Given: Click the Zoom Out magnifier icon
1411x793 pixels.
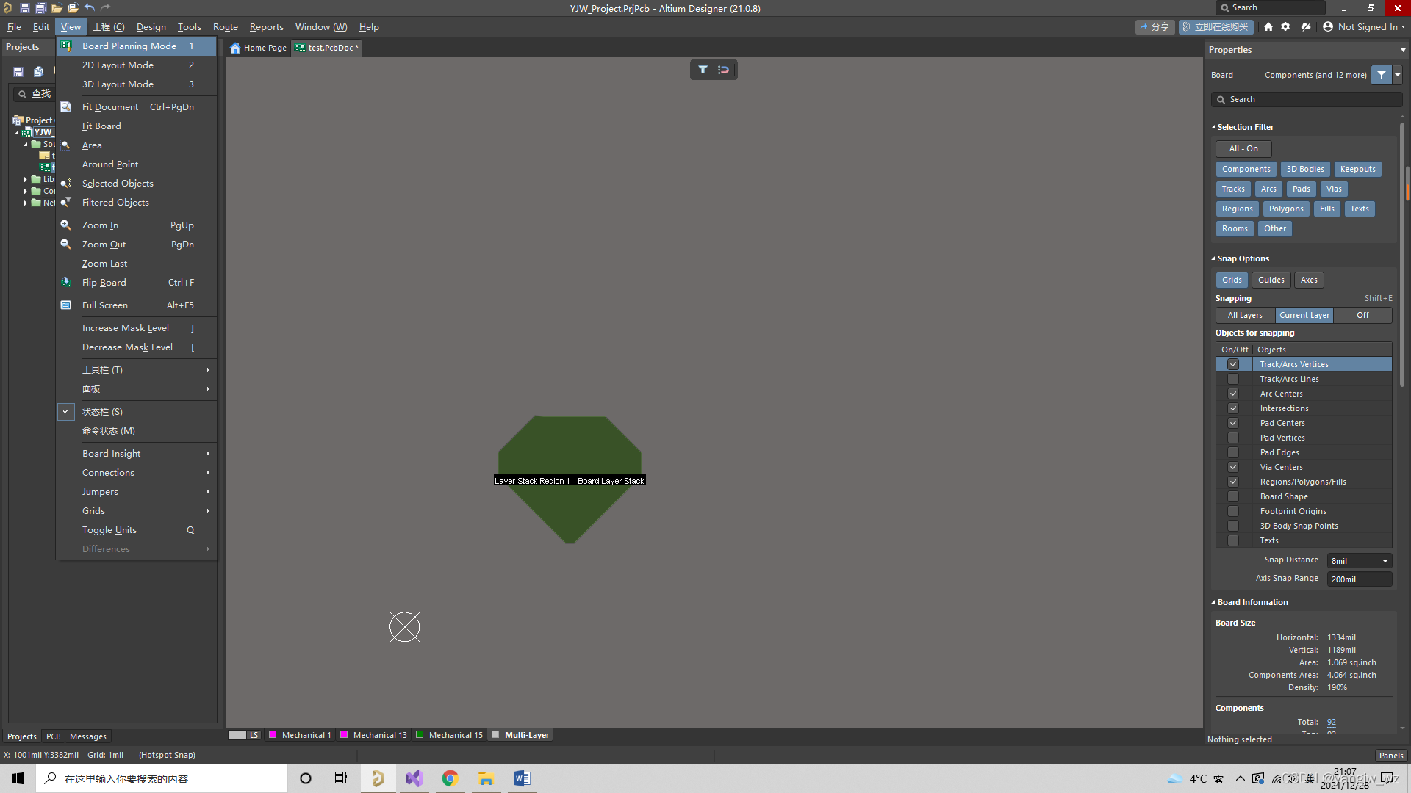Looking at the screenshot, I should [x=66, y=245].
